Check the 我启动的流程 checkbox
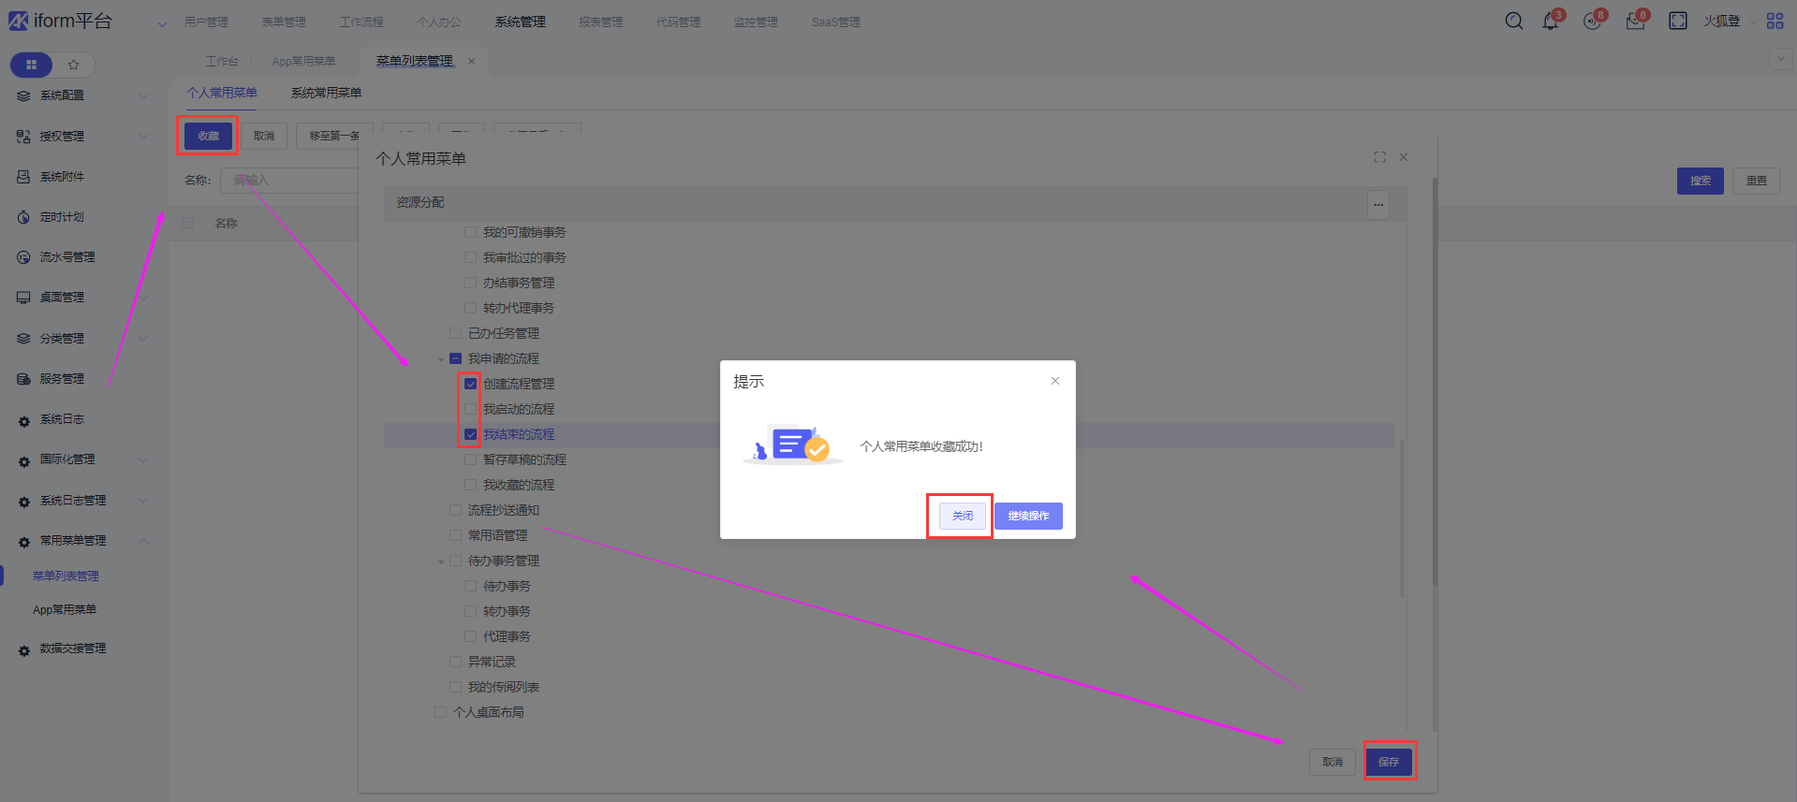This screenshot has width=1797, height=802. [471, 409]
